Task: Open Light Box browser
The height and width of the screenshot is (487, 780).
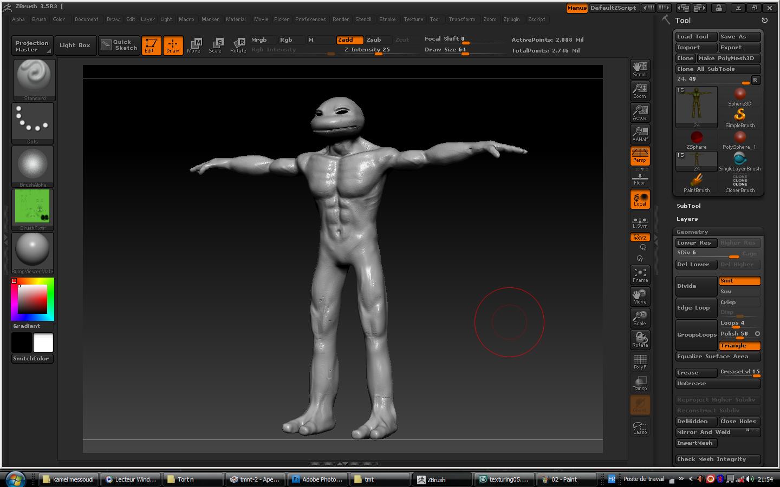Action: pyautogui.click(x=75, y=45)
